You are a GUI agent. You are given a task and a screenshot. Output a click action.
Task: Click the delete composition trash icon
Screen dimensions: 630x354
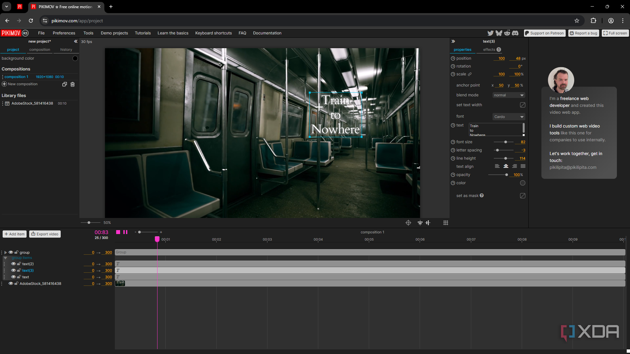[x=73, y=84]
